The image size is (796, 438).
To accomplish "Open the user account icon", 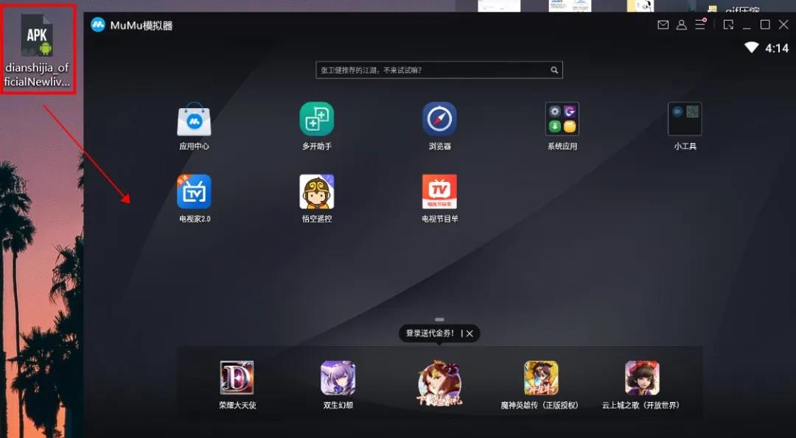I will [681, 24].
